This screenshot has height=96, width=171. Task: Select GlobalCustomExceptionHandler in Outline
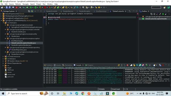156,19
